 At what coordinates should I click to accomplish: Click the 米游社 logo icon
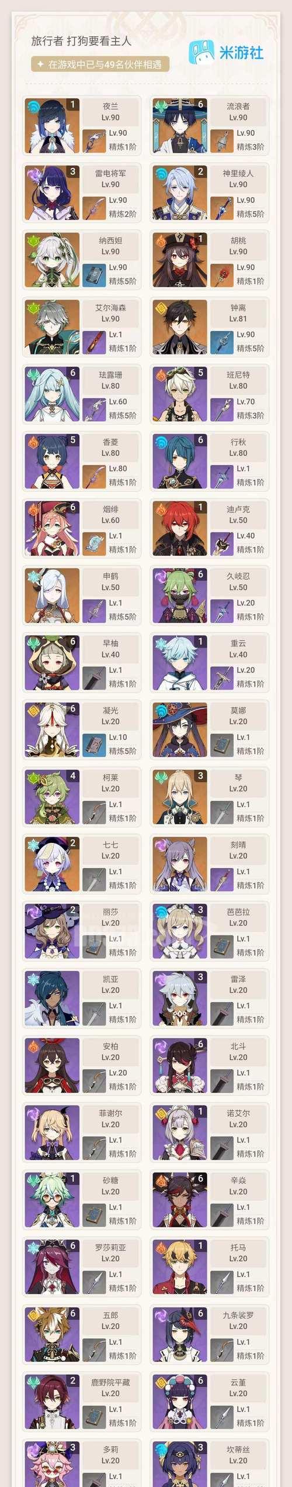pyautogui.click(x=202, y=52)
